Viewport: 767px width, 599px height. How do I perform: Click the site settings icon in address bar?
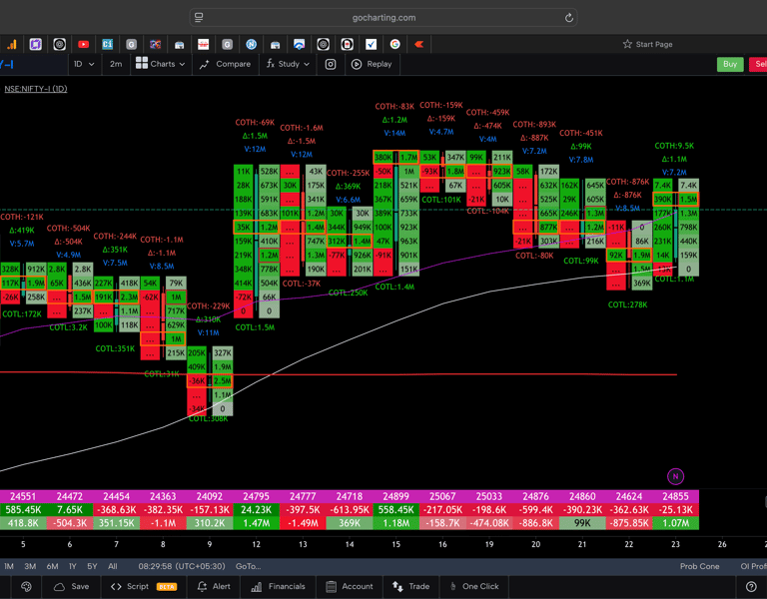(x=199, y=18)
